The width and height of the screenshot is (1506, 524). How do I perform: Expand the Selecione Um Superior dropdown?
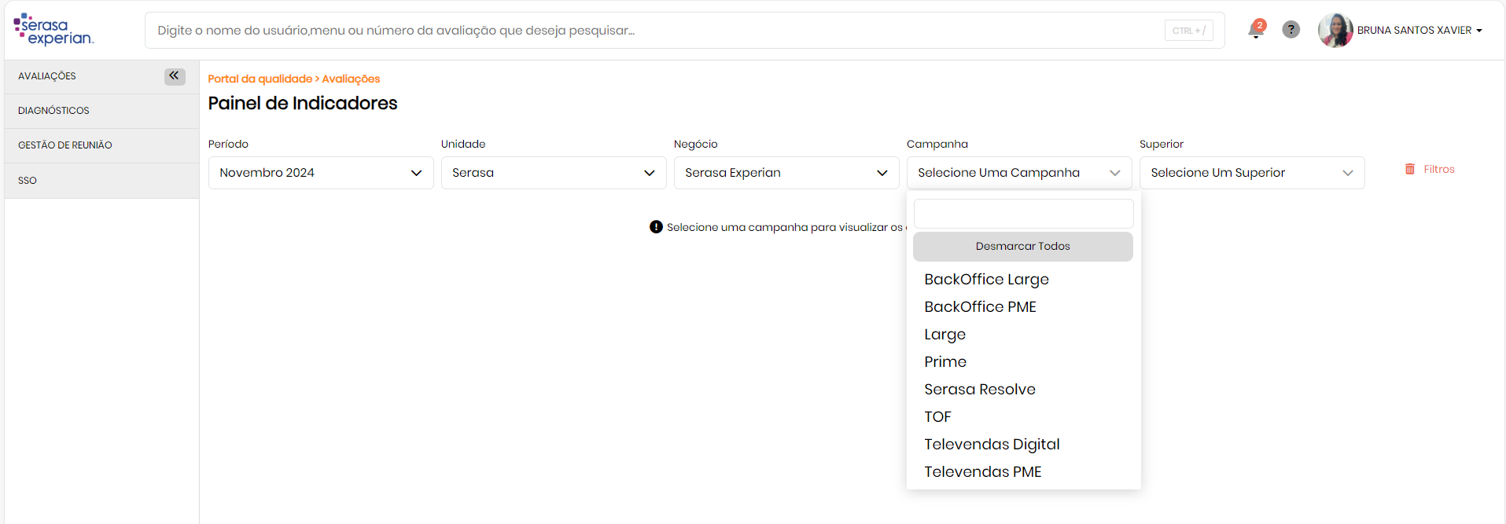(1252, 173)
